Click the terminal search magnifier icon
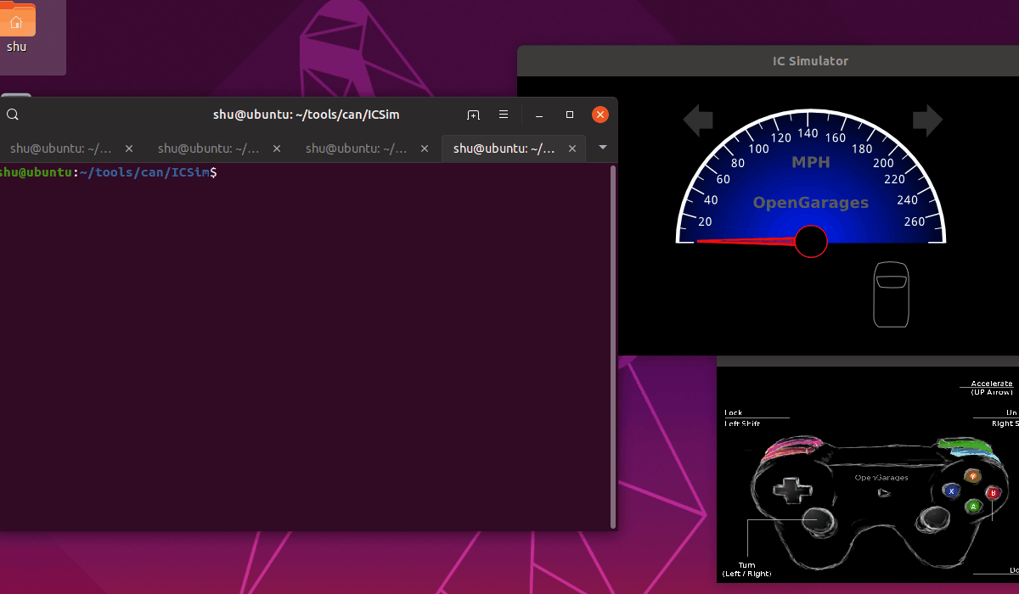Image resolution: width=1019 pixels, height=594 pixels. [x=12, y=115]
